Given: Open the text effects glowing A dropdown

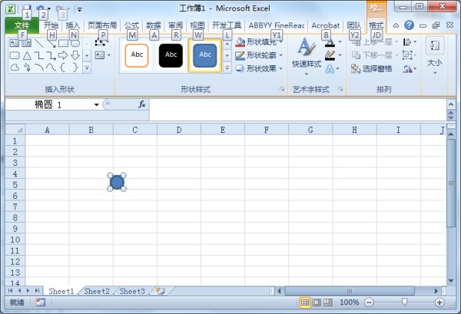Looking at the screenshot, I should 332,69.
